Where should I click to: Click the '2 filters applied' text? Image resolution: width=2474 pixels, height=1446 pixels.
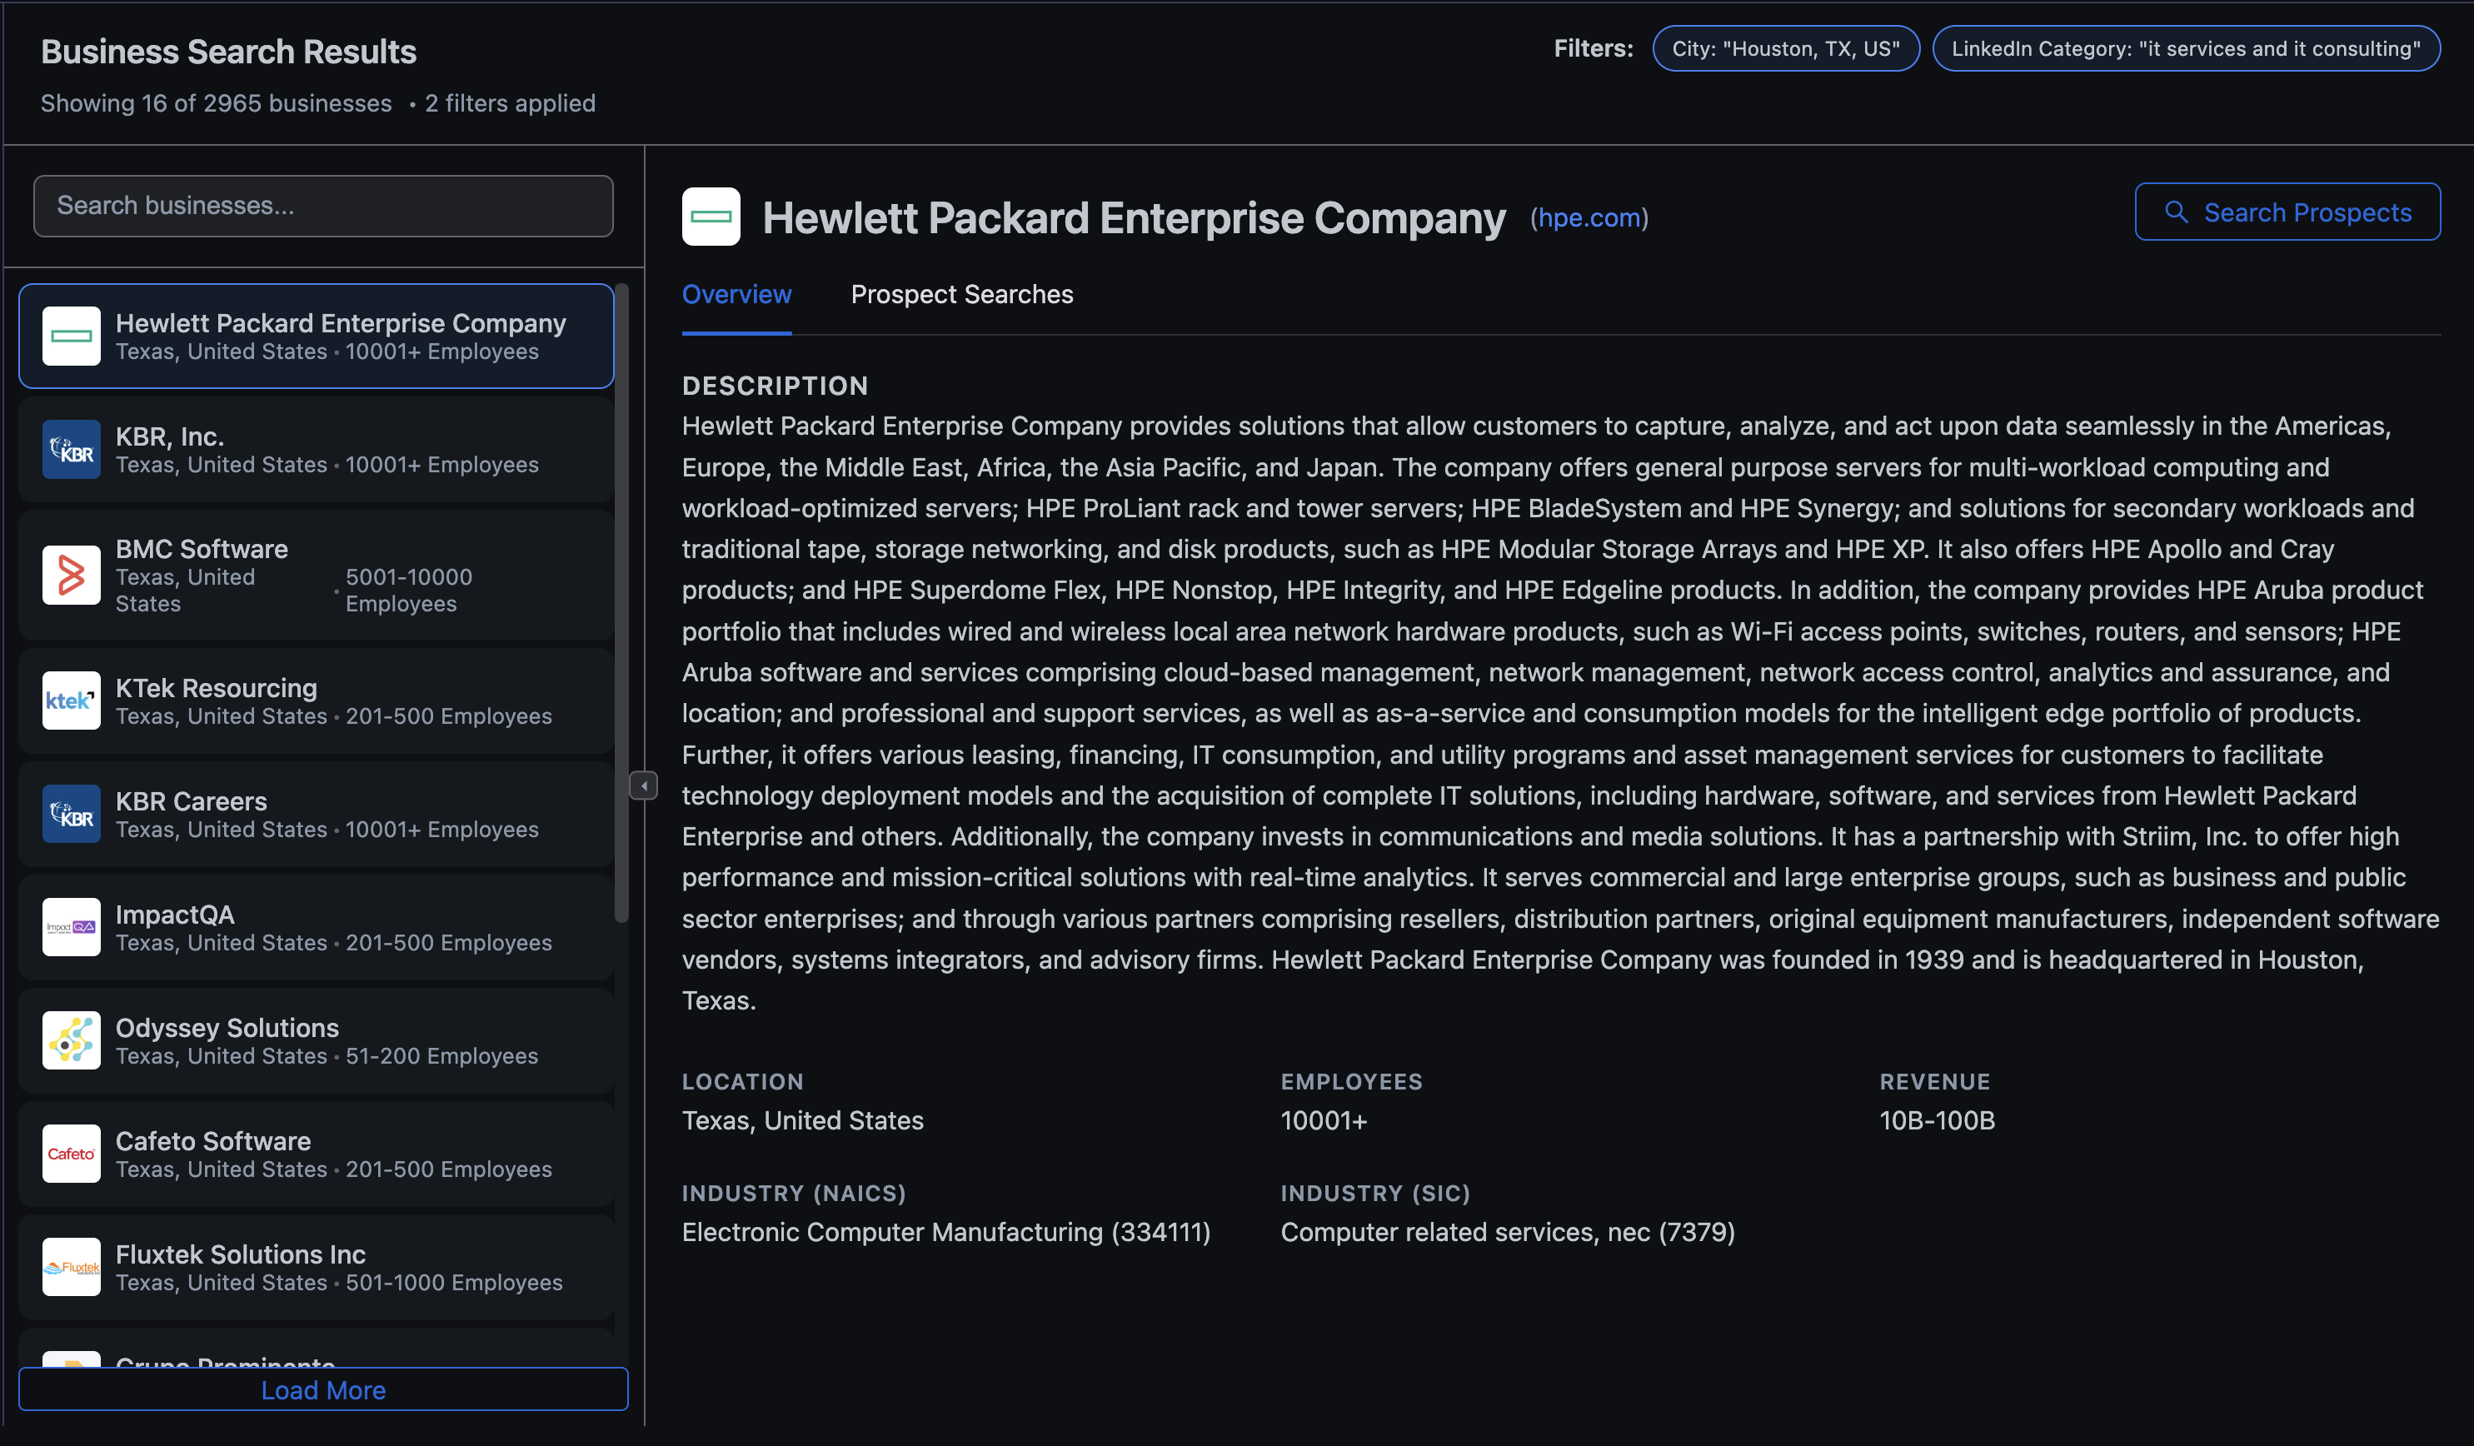[511, 103]
